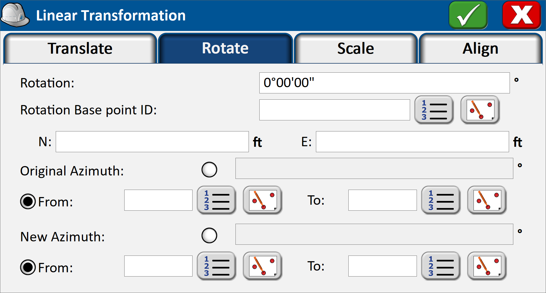Pick Rotation Base point from map
546x293 pixels.
pos(480,110)
